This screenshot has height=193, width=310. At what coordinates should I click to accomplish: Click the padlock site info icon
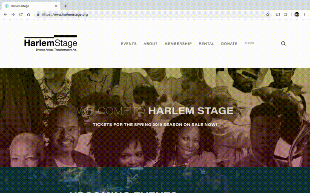pyautogui.click(x=38, y=14)
